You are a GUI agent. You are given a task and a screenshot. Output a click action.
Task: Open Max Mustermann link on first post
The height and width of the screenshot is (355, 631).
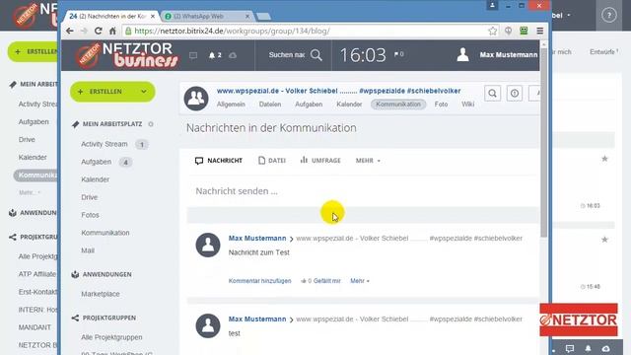(x=257, y=239)
